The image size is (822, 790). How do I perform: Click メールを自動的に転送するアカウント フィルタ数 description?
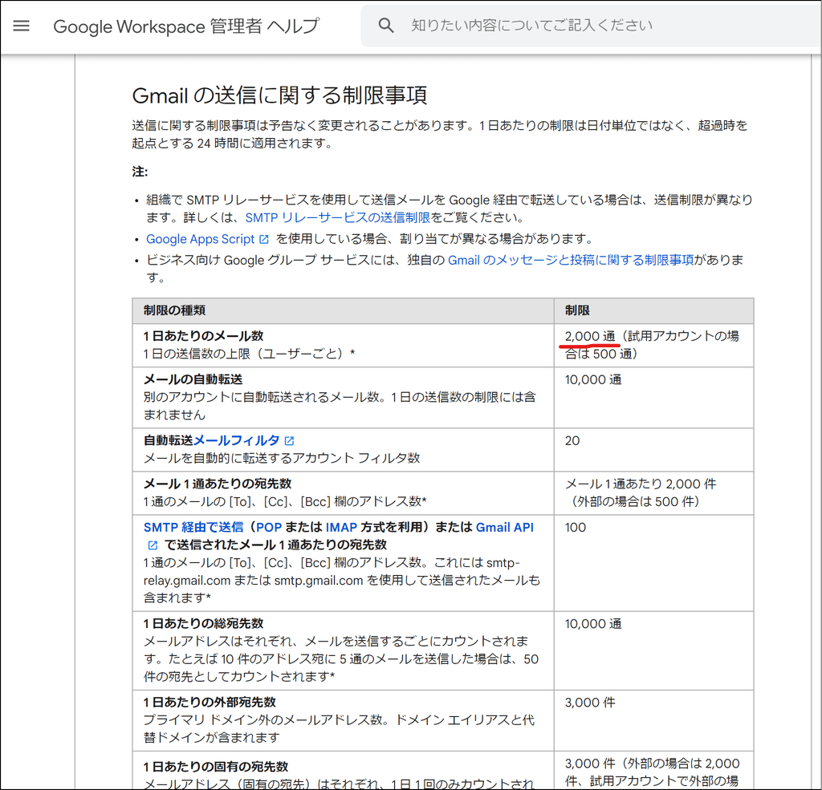[x=282, y=459]
